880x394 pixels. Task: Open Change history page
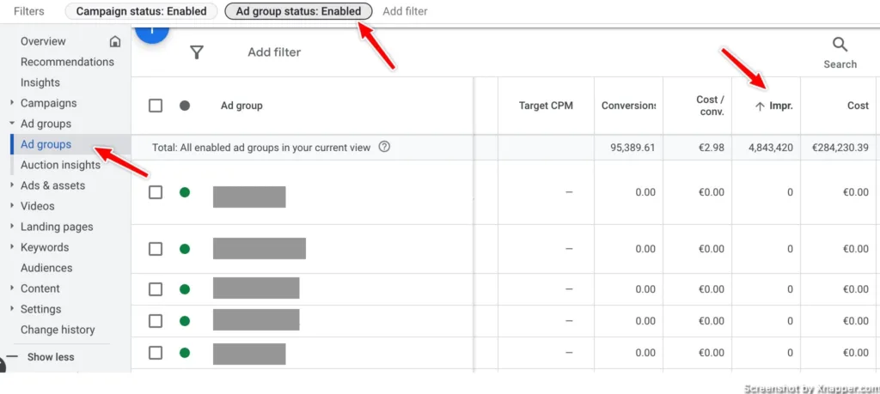[x=58, y=330]
